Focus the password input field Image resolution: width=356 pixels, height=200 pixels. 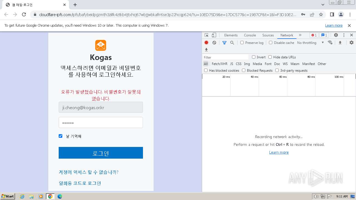pyautogui.click(x=101, y=122)
